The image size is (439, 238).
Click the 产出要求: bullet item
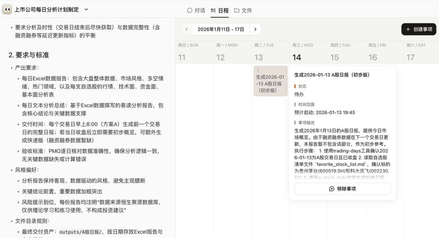(x=27, y=68)
